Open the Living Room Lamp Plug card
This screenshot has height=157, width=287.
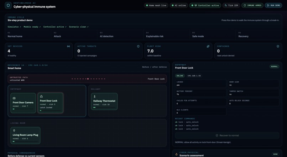click(x=25, y=135)
